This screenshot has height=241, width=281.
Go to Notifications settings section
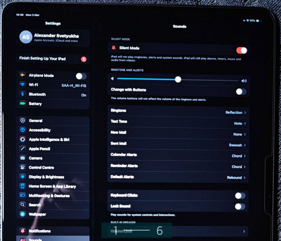tap(53, 231)
